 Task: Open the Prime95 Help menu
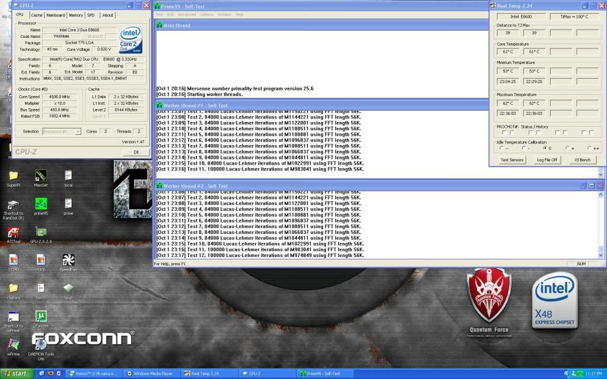[x=239, y=14]
